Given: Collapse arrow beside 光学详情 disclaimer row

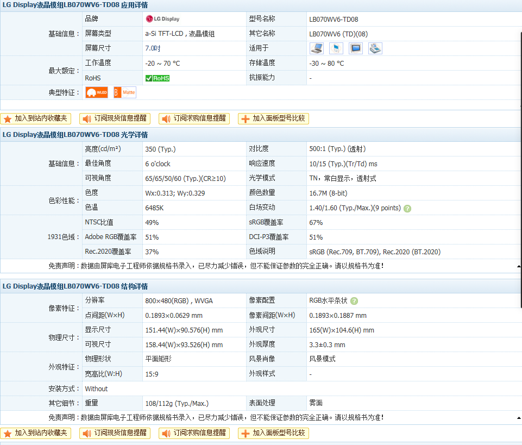Looking at the screenshot, I should pyautogui.click(x=519, y=266).
